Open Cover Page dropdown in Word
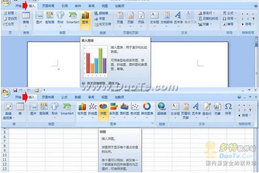 coord(10,13)
